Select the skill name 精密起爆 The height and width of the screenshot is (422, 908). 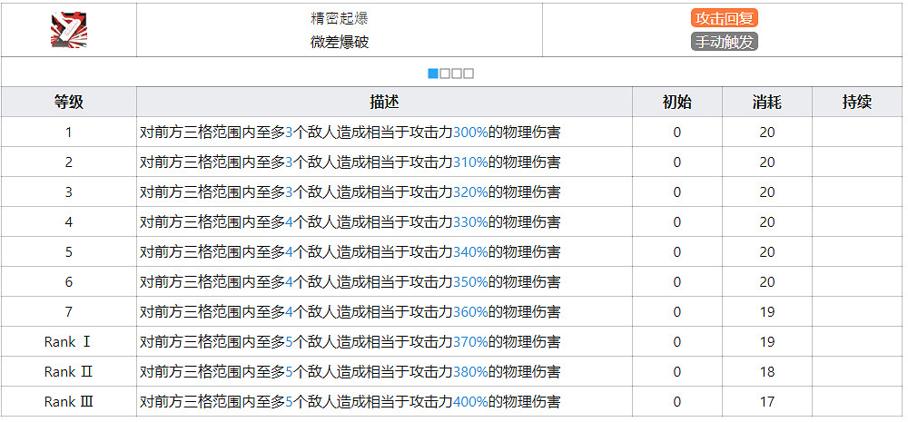tap(340, 18)
